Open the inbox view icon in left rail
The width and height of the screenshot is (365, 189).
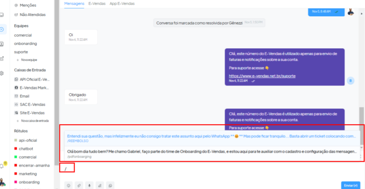[2, 15]
